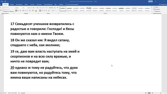Apply red font color
Image resolution: width=167 pixels, height=94 pixels.
36,11
